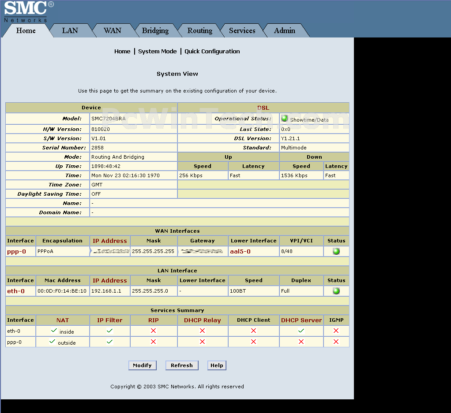Select the serial number 2858

pos(97,148)
